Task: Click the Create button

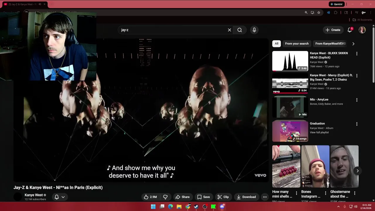Action: coord(333,30)
